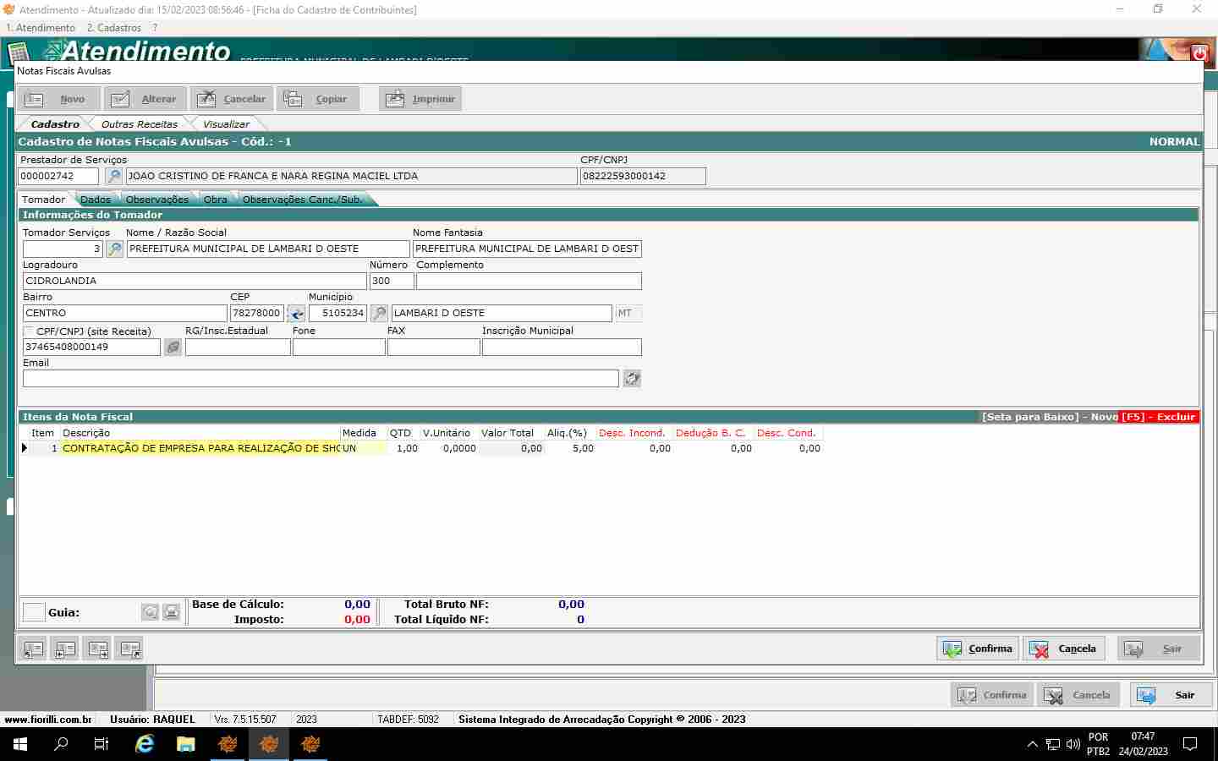The height and width of the screenshot is (761, 1218).
Task: Click the Tomador Serviços lookup magnifier
Action: (x=115, y=249)
